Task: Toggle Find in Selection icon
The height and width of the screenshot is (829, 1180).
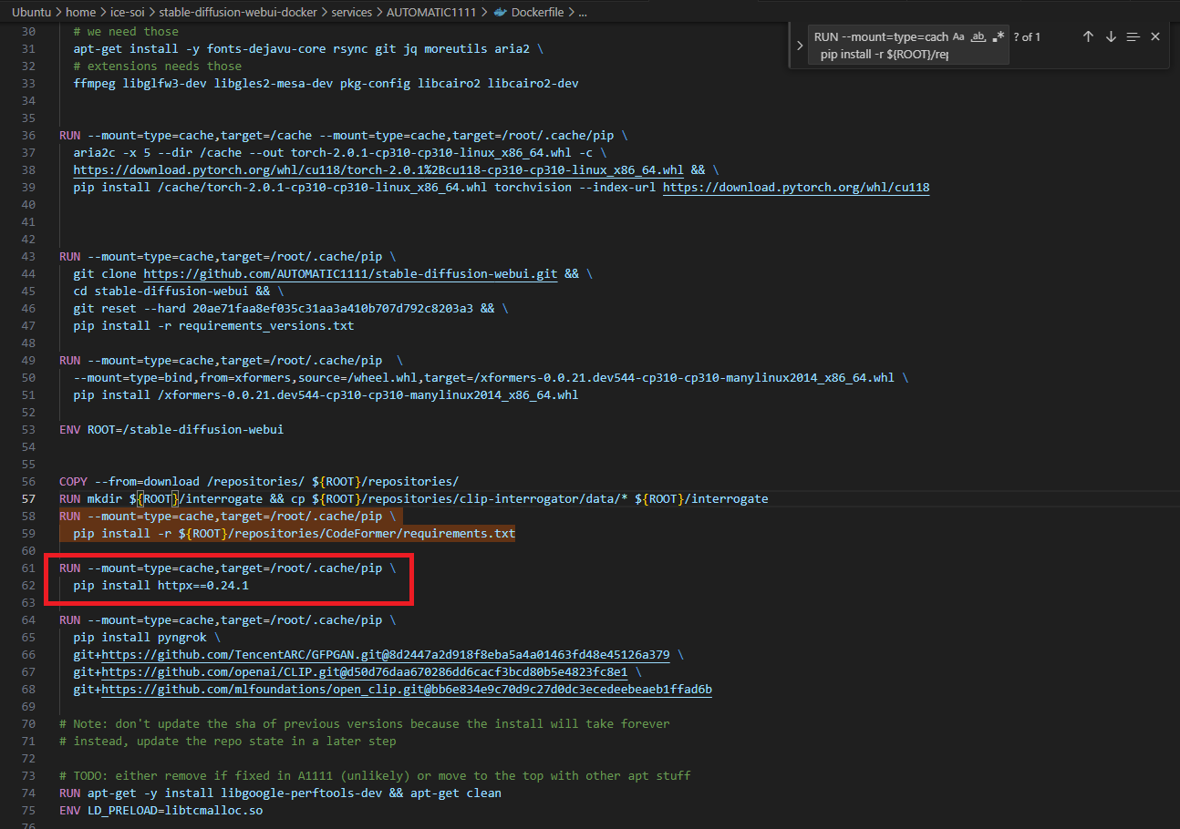Action: click(x=1133, y=36)
